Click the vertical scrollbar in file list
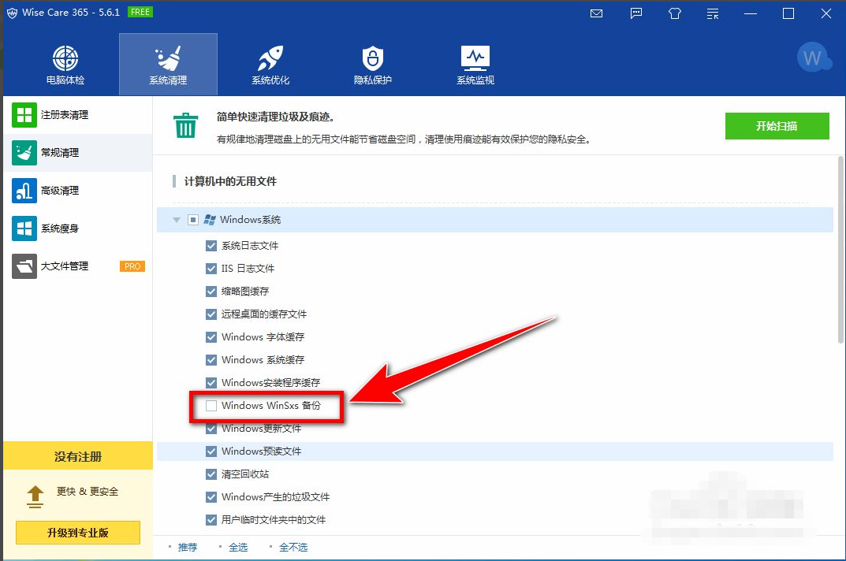 click(x=839, y=252)
